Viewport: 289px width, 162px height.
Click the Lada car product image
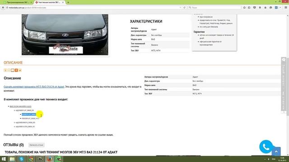pos(65,35)
